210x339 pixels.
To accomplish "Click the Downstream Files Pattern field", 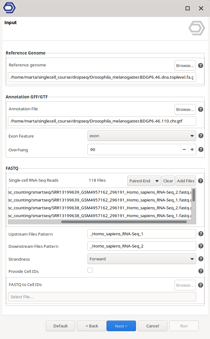I will pos(142,246).
